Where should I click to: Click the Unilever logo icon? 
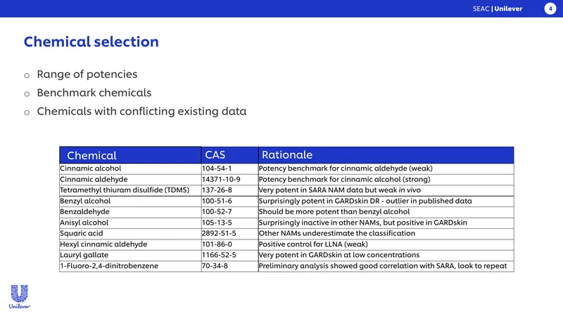click(x=20, y=296)
